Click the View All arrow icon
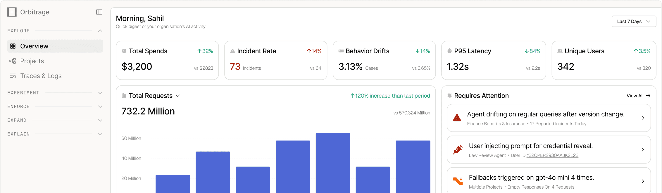Image resolution: width=662 pixels, height=193 pixels. pyautogui.click(x=648, y=96)
